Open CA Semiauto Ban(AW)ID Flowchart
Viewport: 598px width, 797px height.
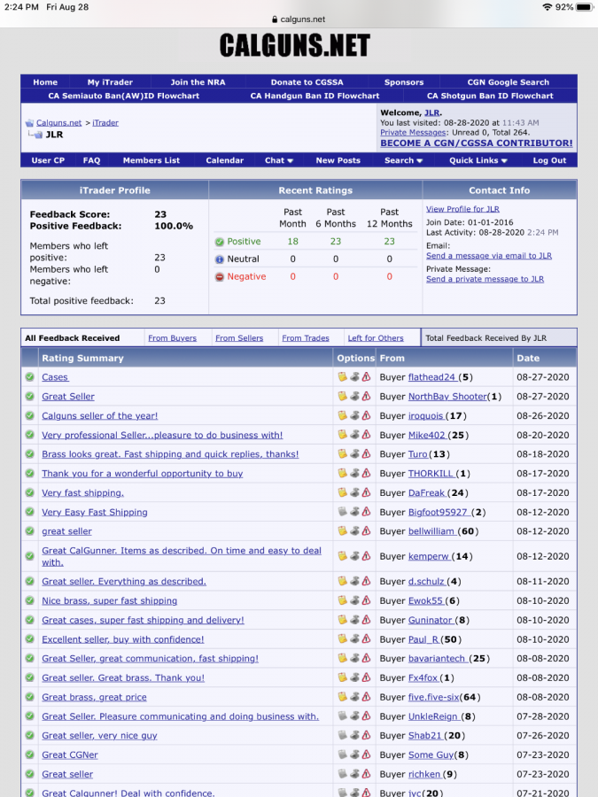[123, 96]
